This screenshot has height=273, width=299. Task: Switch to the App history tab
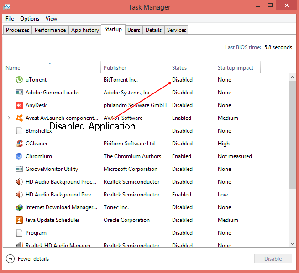click(x=85, y=30)
